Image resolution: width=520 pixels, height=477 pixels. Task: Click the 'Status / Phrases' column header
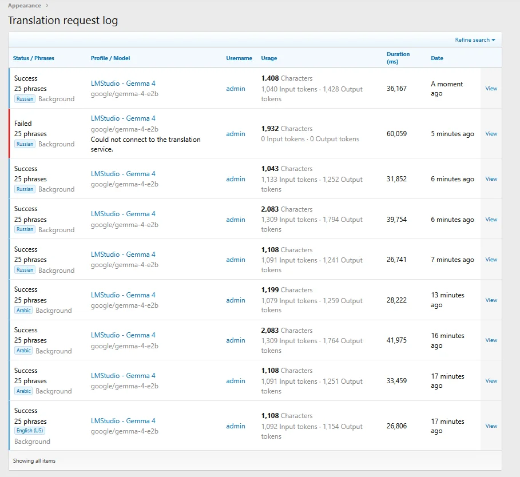tap(34, 58)
